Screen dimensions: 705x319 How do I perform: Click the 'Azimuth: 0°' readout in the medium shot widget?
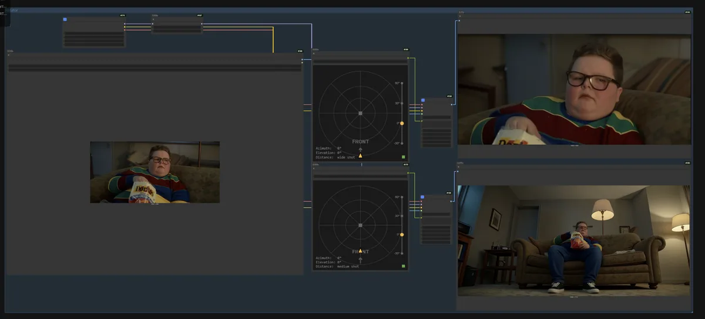click(328, 258)
